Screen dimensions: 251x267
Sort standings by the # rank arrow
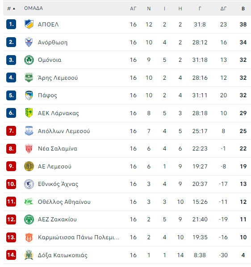click(x=11, y=9)
